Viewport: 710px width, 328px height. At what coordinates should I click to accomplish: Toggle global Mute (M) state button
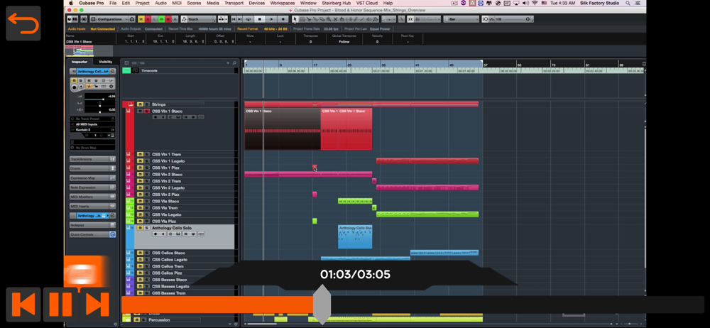(141, 19)
